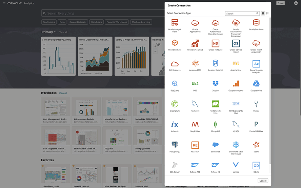Select the MongoDB connection icon
The image size is (301, 188).
tap(215, 124)
